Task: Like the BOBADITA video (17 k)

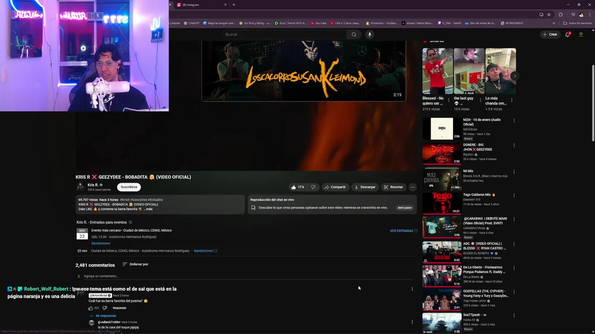Action: pyautogui.click(x=297, y=187)
